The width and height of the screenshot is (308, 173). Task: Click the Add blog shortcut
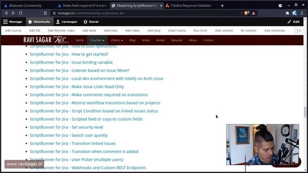coord(154,31)
